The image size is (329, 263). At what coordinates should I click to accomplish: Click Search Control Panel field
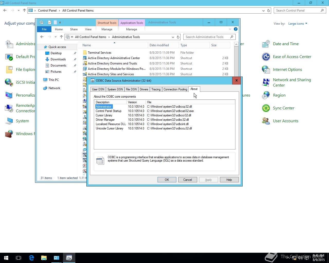pyautogui.click(x=300, y=11)
